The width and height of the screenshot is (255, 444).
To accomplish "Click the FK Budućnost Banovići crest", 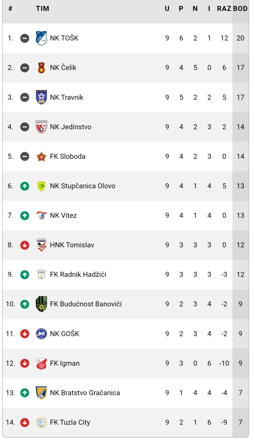I will [41, 304].
